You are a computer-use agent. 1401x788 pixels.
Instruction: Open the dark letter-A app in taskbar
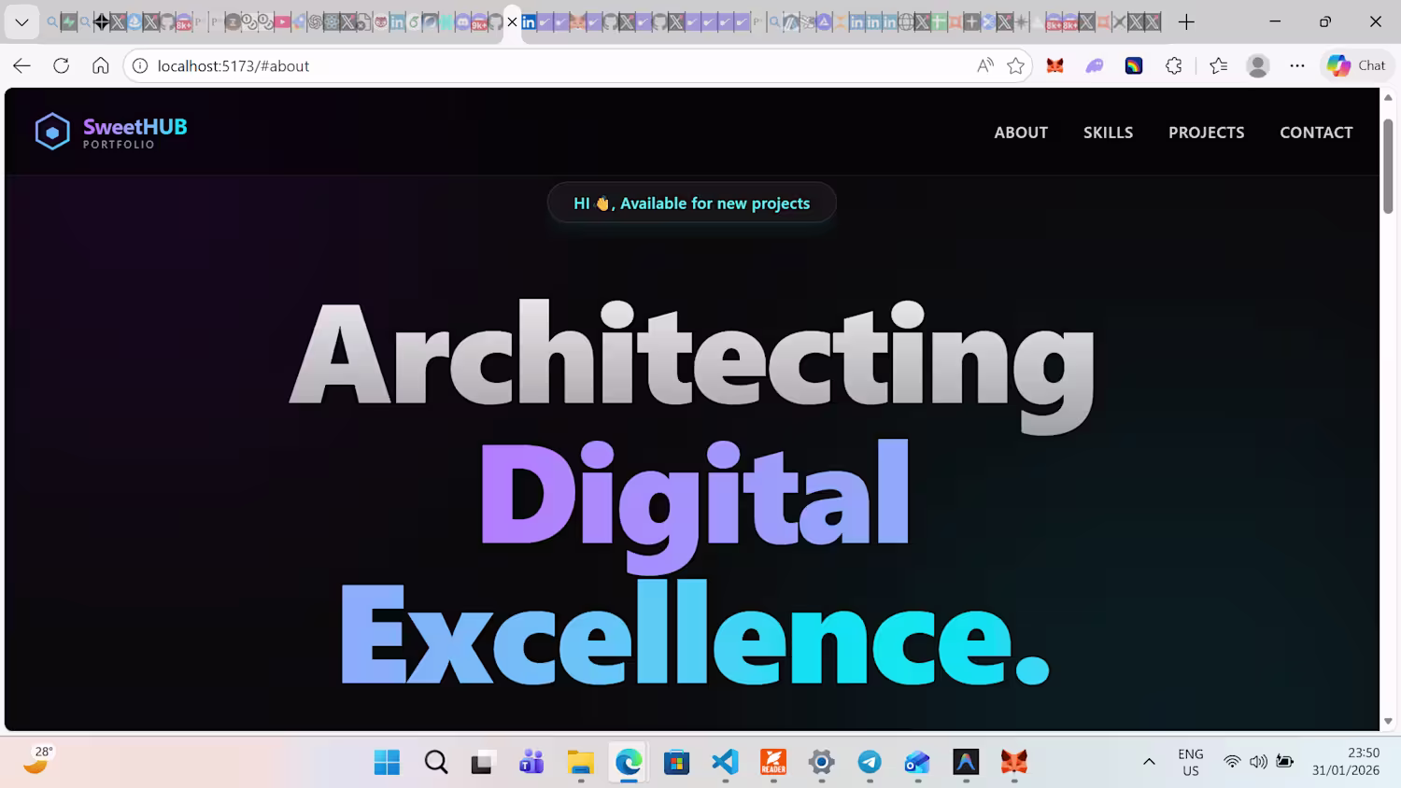click(966, 762)
